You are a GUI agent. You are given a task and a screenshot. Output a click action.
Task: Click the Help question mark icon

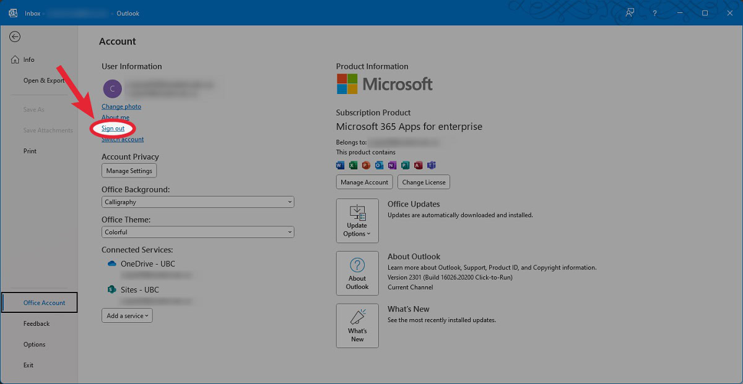tap(654, 13)
